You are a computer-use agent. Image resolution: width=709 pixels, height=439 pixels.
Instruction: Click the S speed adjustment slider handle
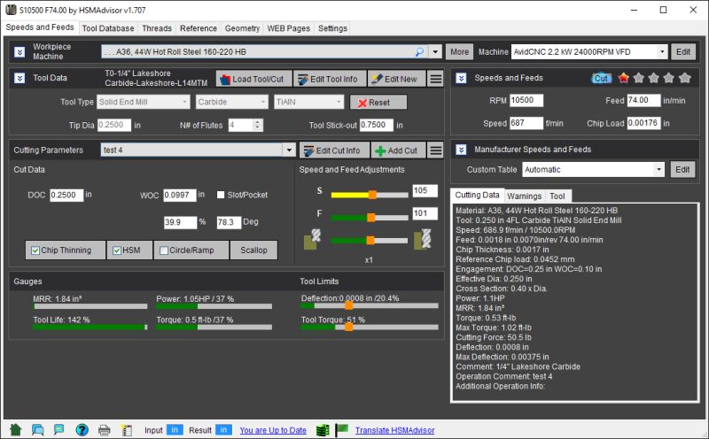(372, 195)
